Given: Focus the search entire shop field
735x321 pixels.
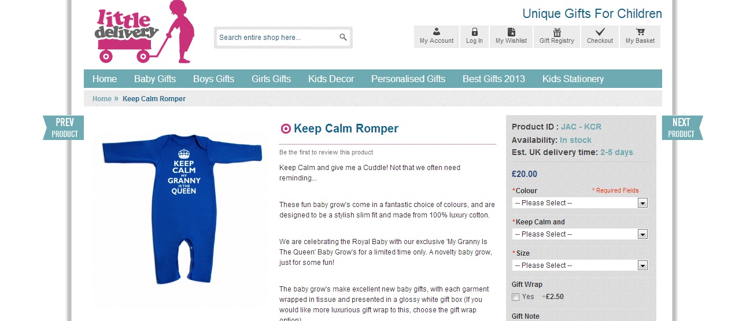Looking at the screenshot, I should [x=276, y=38].
